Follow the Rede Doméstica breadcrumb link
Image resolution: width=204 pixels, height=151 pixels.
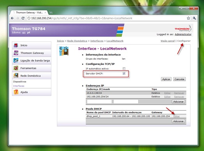[77, 41]
